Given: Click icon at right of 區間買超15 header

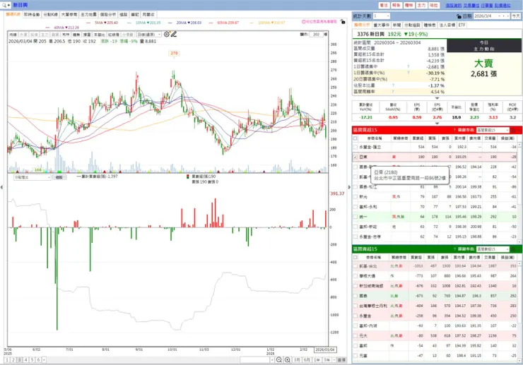Looking at the screenshot, I should (514, 130).
